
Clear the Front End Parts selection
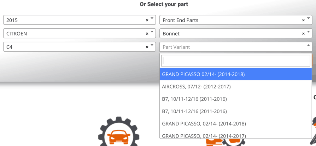pyautogui.click(x=303, y=20)
